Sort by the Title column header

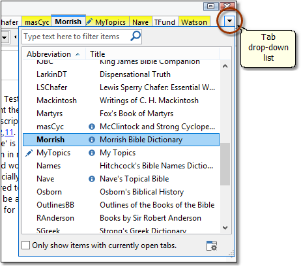[x=152, y=54]
